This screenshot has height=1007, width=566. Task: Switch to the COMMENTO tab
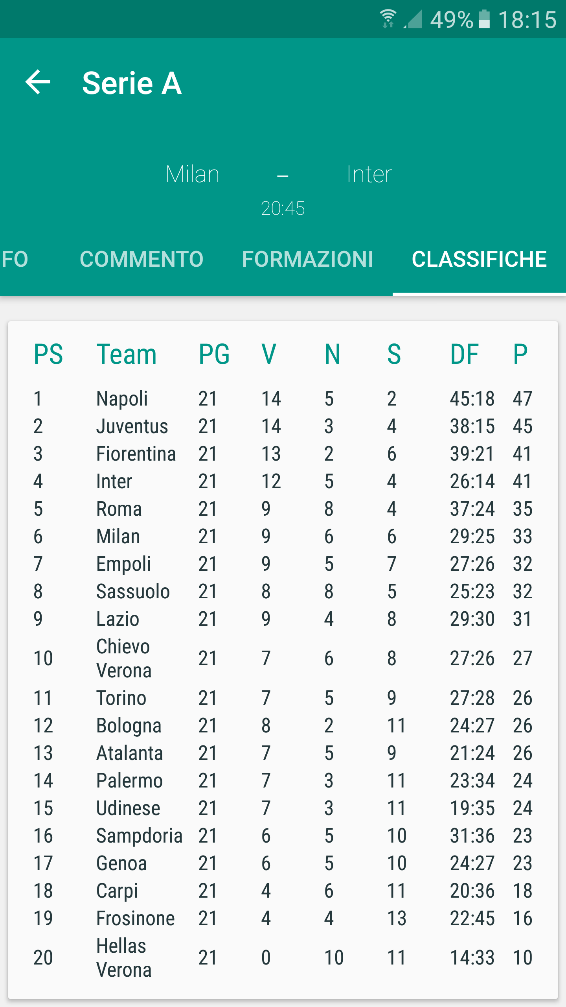click(x=141, y=259)
